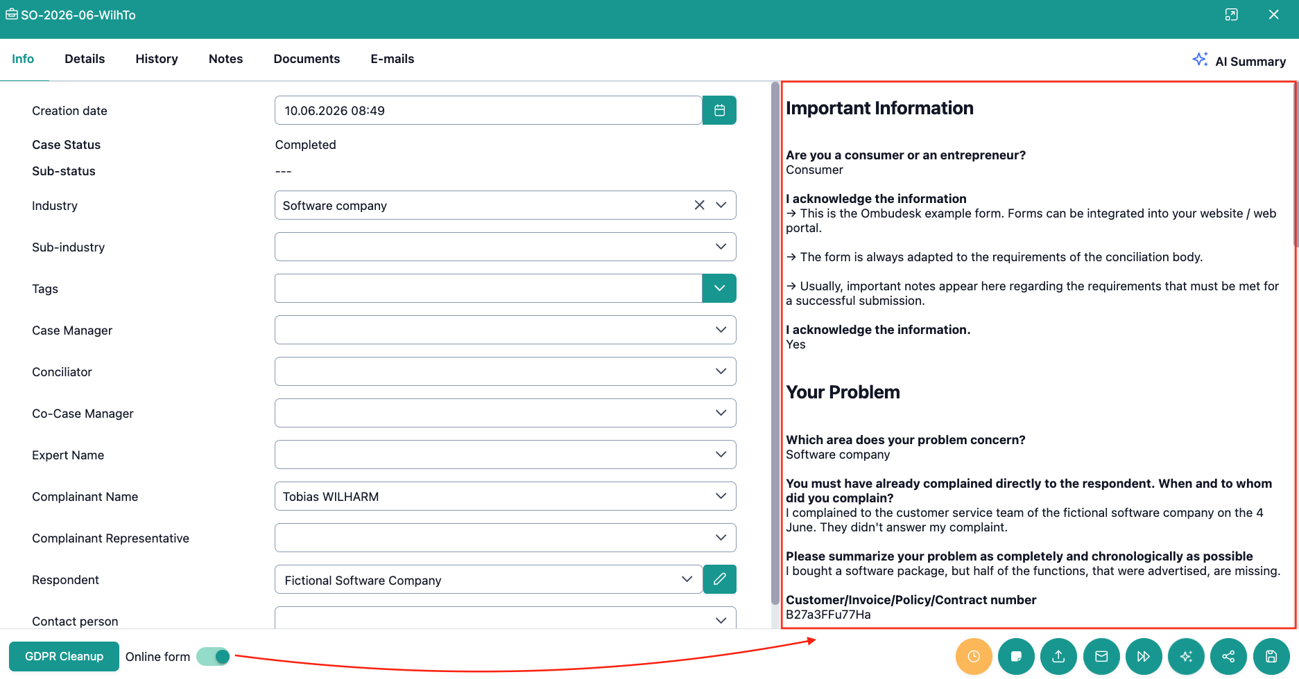Open the E-mails tab
Image resolution: width=1299 pixels, height=679 pixels.
[x=393, y=59]
